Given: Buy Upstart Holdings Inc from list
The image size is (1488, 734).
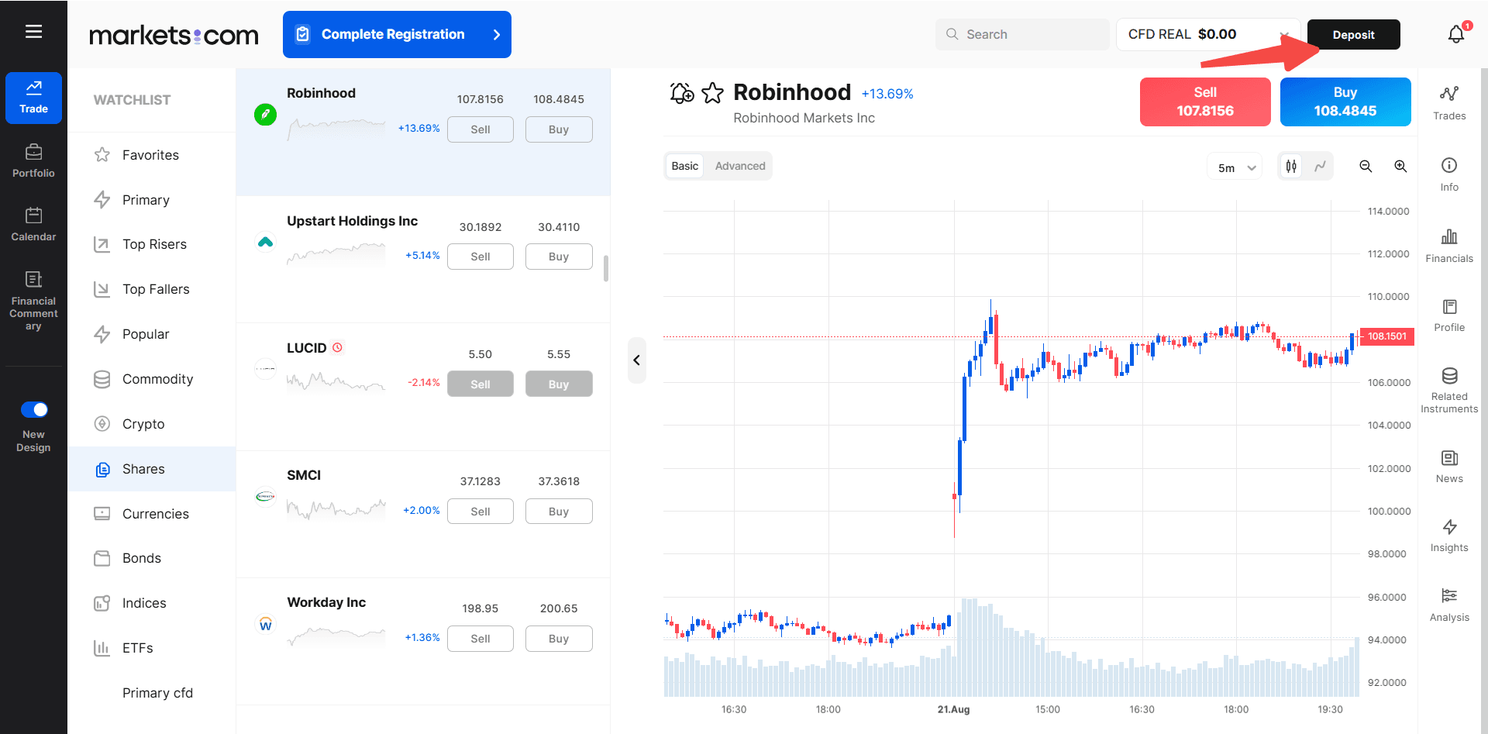Looking at the screenshot, I should [x=559, y=257].
